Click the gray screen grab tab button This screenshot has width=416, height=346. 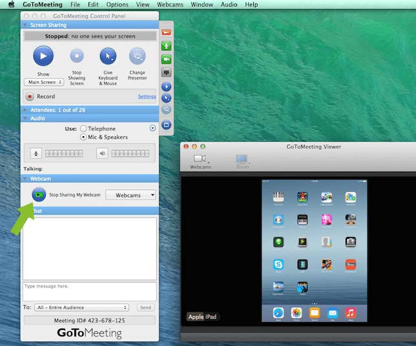pos(167,72)
